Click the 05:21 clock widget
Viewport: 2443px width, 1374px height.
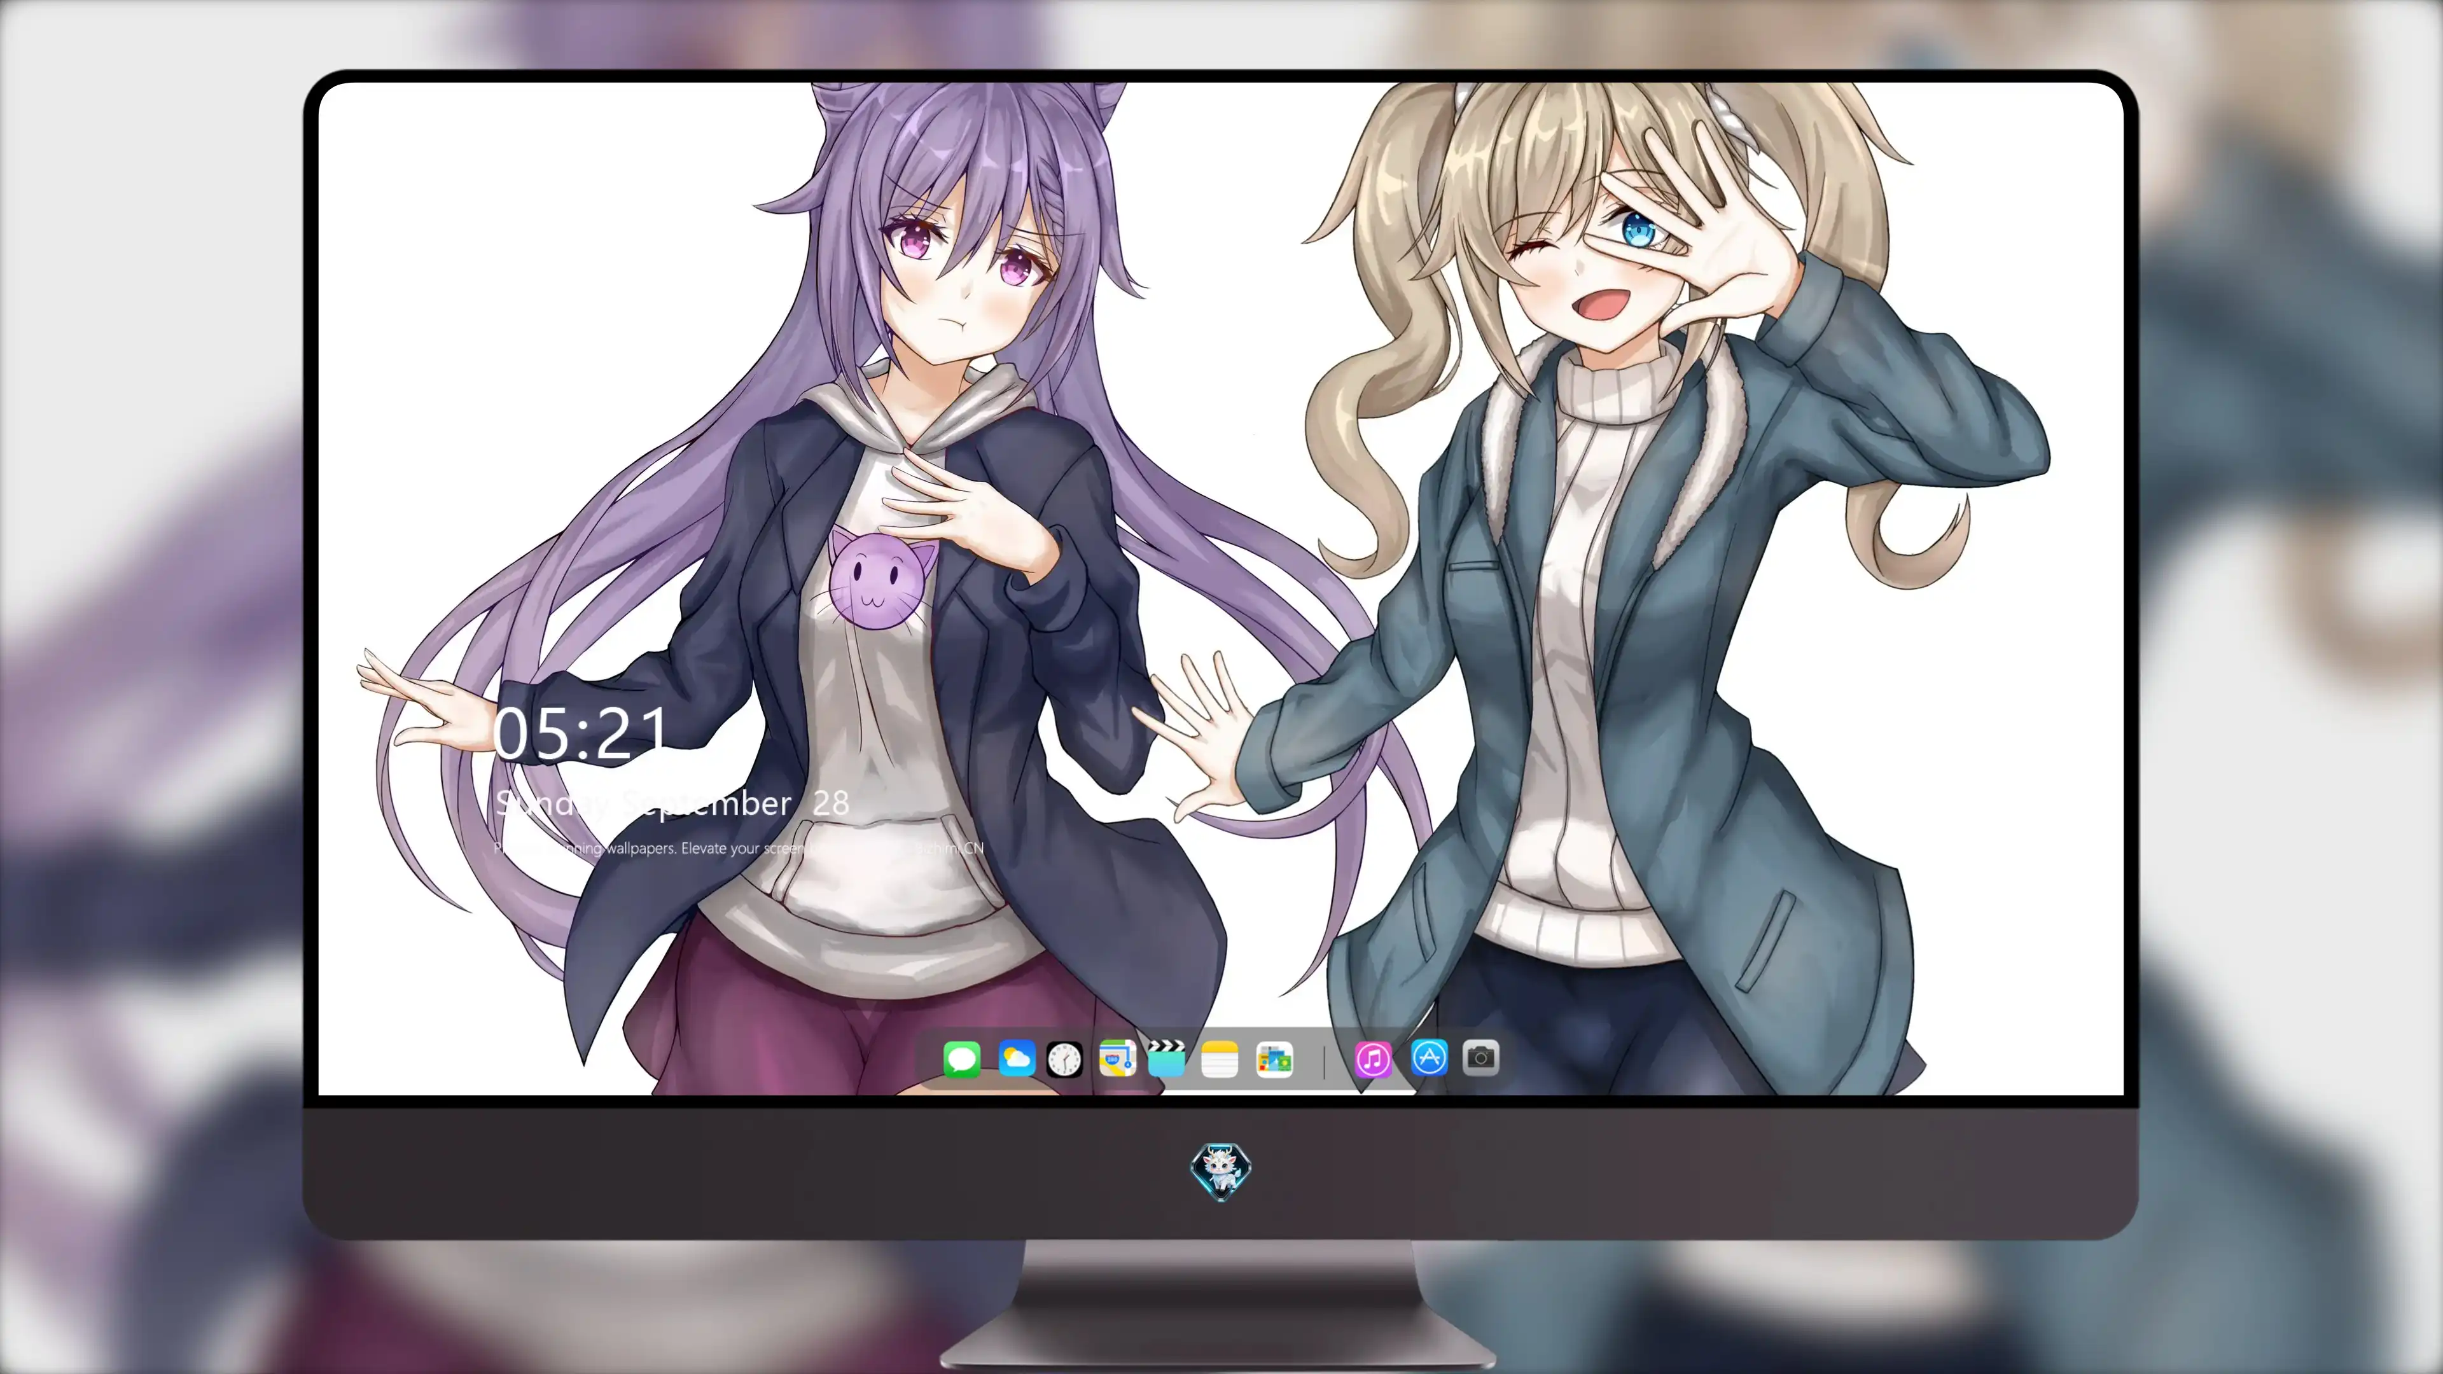pyautogui.click(x=580, y=733)
